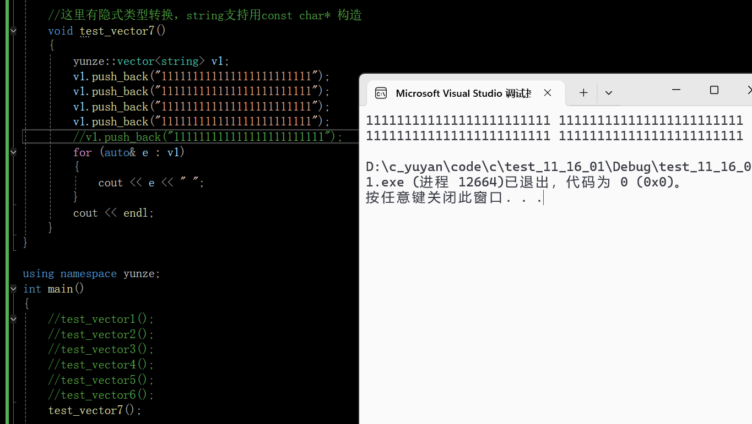This screenshot has width=752, height=424.
Task: Open the terminal profile dropdown chevron
Action: point(608,93)
